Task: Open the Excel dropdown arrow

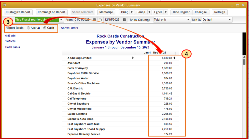Action: tap(166, 12)
